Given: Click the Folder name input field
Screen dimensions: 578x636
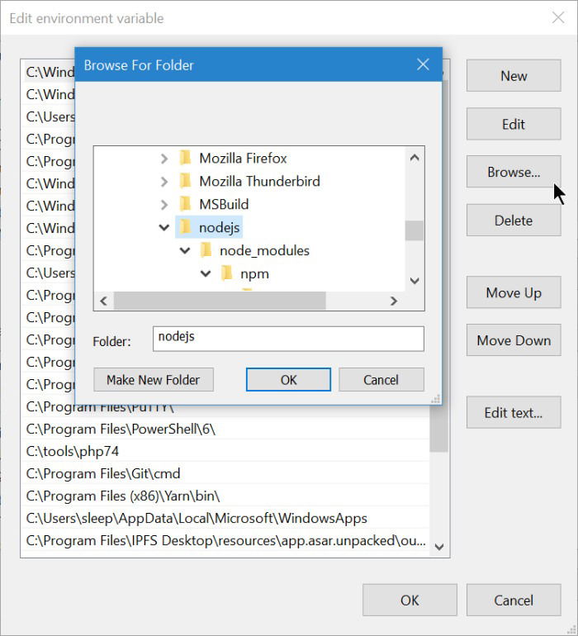Looking at the screenshot, I should [288, 339].
